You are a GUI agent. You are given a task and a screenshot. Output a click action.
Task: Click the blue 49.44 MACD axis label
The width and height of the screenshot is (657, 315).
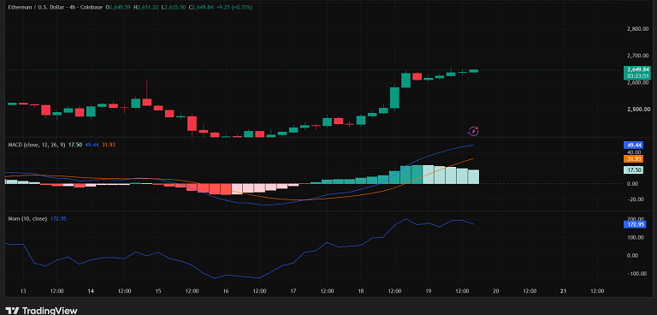(x=633, y=146)
